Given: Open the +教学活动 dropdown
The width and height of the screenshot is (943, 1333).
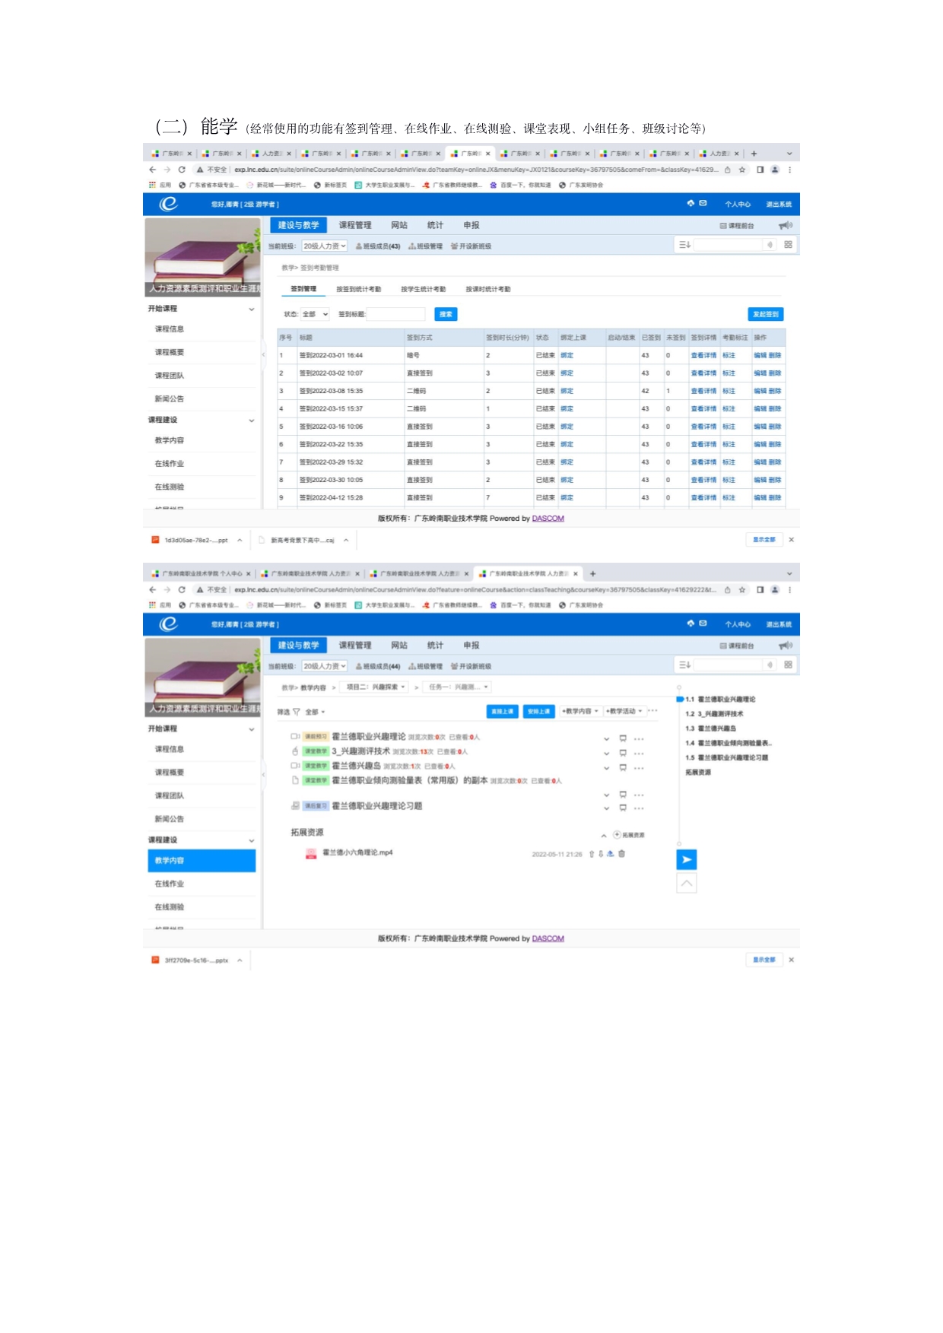Looking at the screenshot, I should (624, 711).
